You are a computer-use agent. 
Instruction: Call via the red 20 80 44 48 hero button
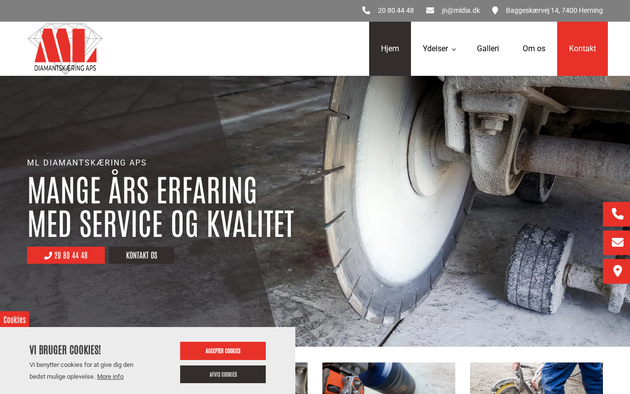tap(66, 255)
